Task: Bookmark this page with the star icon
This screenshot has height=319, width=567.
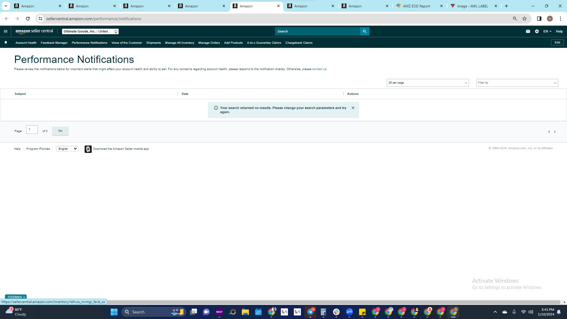Action: tap(524, 19)
